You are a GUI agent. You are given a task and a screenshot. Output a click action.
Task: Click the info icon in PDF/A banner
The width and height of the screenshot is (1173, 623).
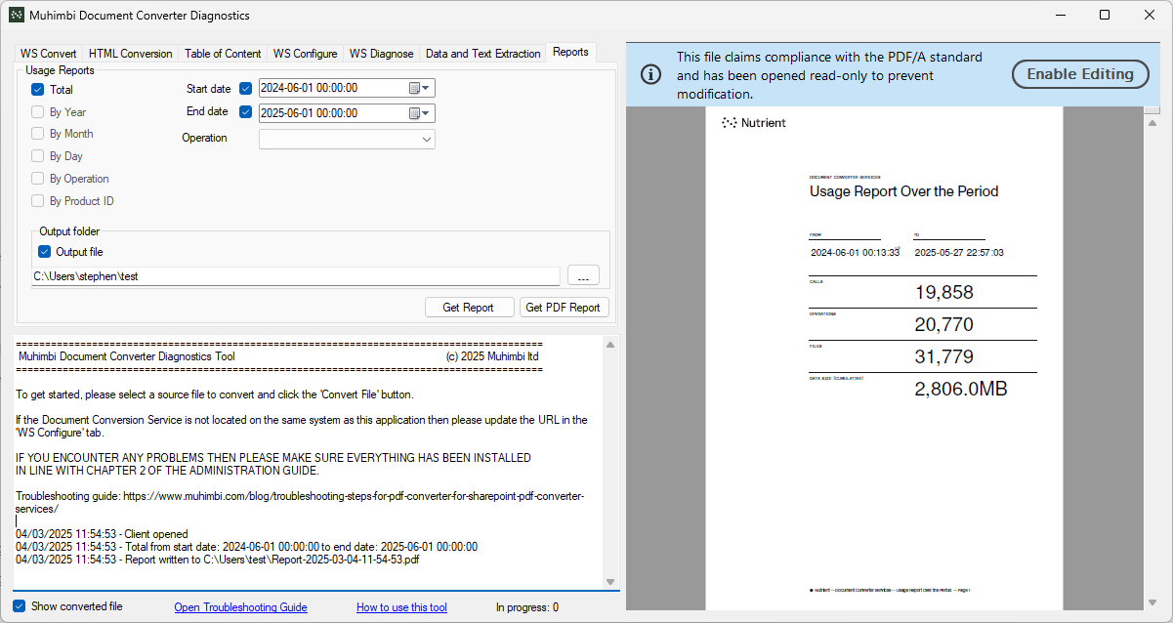point(649,74)
